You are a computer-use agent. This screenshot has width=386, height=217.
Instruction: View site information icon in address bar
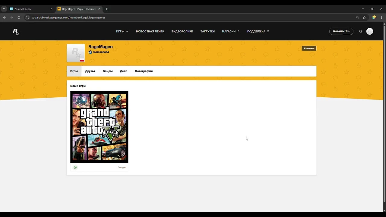tap(27, 17)
